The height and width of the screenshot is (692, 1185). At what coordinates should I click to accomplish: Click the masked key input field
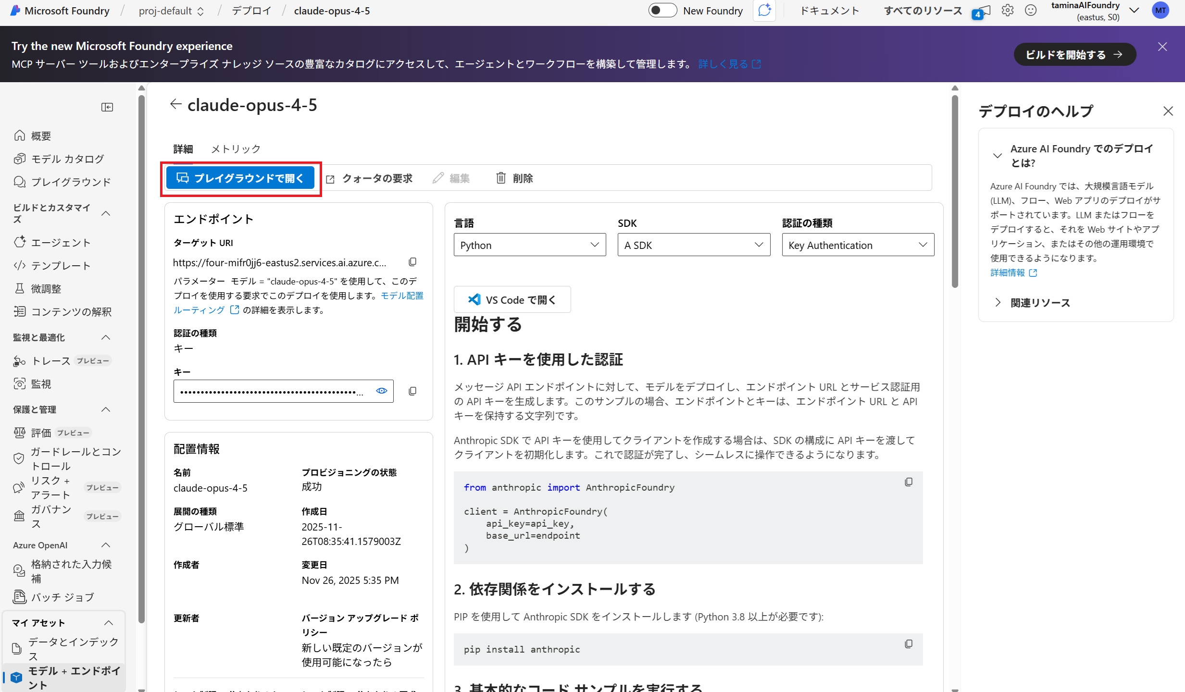[x=272, y=391]
